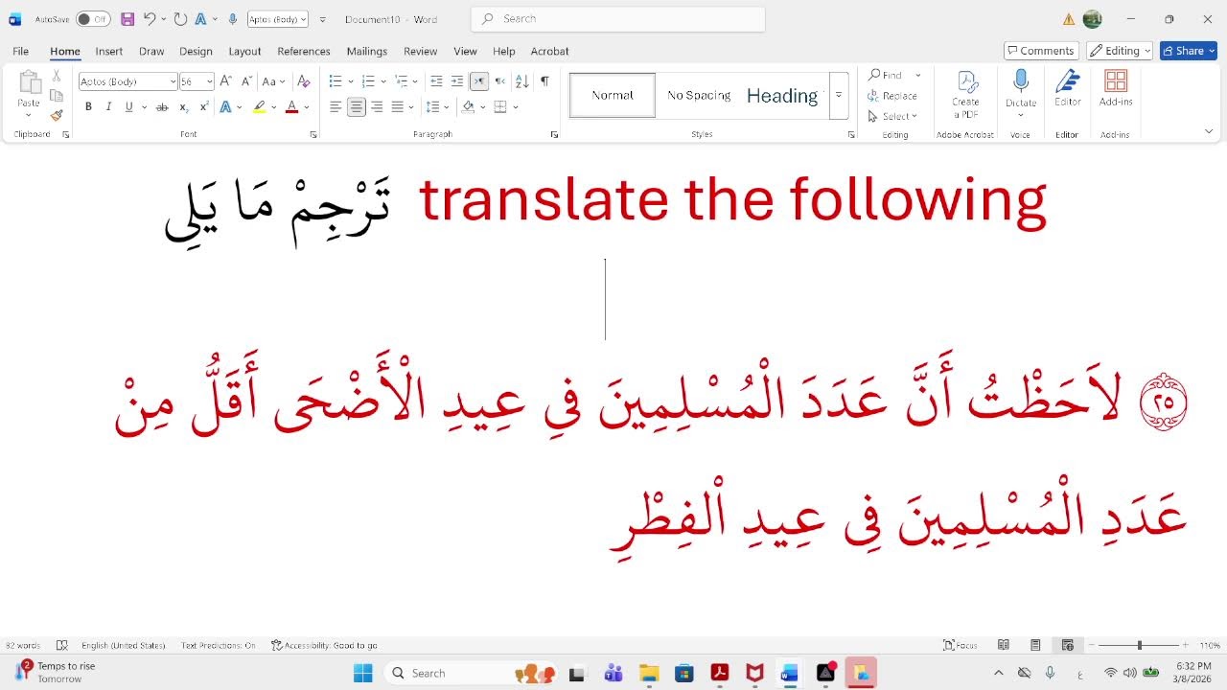
Task: Apply subscript formatting
Action: point(184,106)
